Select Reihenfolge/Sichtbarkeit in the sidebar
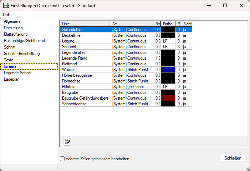Viewport: 250px width, 171px height. coord(25,41)
